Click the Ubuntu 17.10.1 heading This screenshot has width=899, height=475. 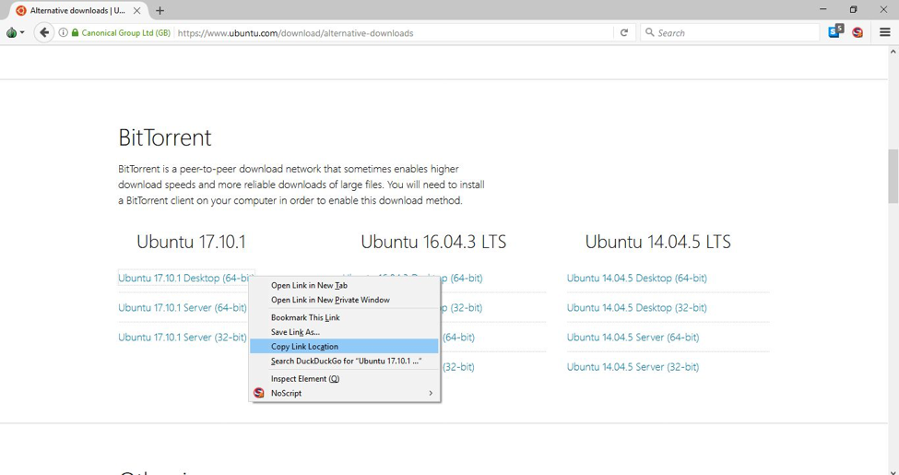(x=191, y=242)
